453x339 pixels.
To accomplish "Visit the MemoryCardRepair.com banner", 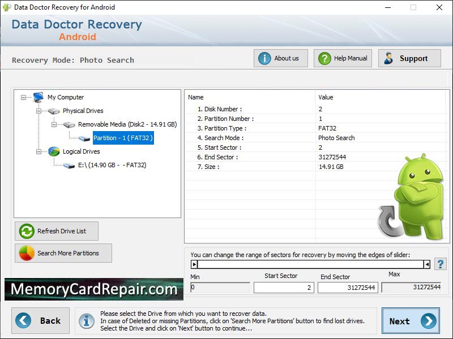I will click(x=92, y=290).
